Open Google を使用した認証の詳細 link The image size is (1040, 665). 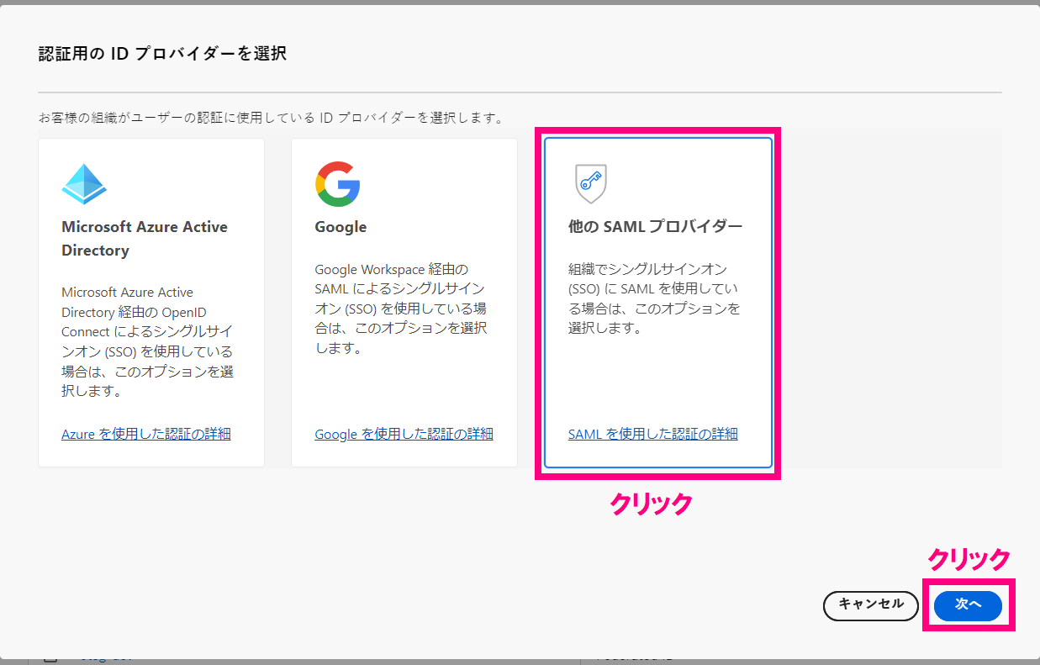[404, 434]
